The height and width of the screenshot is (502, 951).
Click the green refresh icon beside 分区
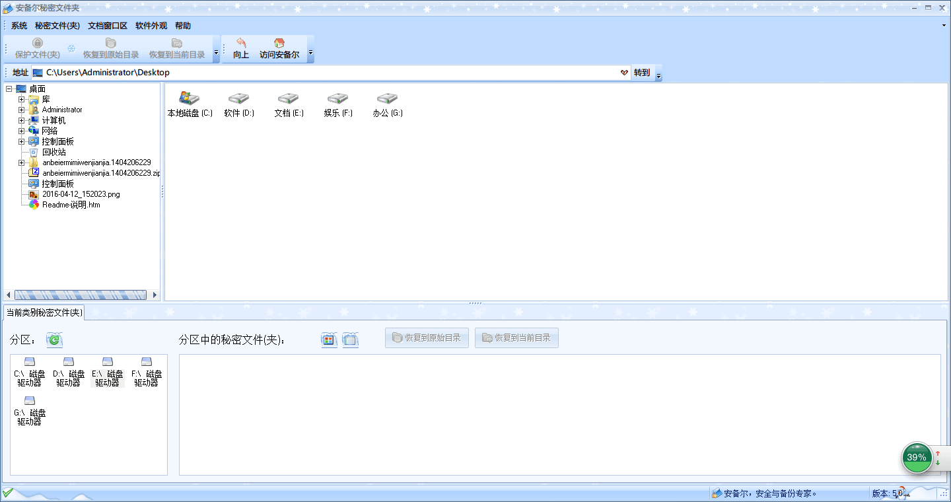54,340
